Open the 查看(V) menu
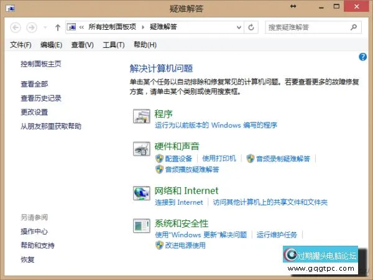This screenshot has width=373, height=280. pyautogui.click(x=82, y=45)
